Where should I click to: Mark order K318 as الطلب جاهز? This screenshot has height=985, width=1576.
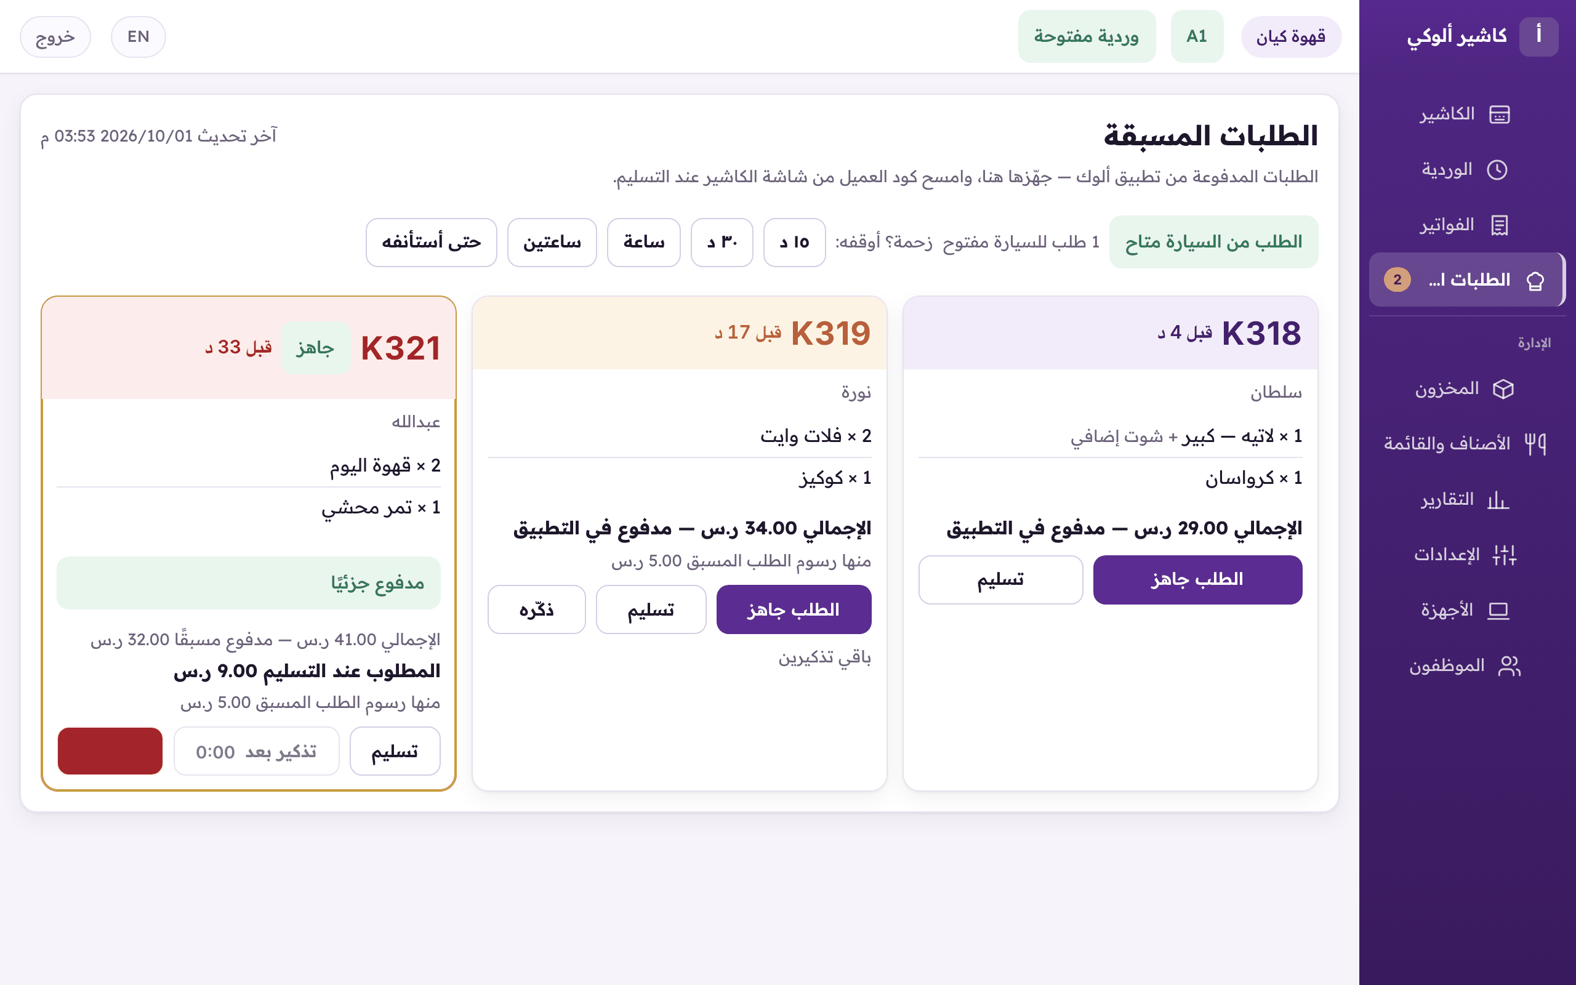pos(1197,580)
